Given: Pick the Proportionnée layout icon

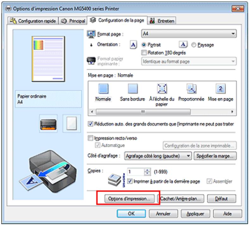Looking at the screenshot, I should coord(191,88).
